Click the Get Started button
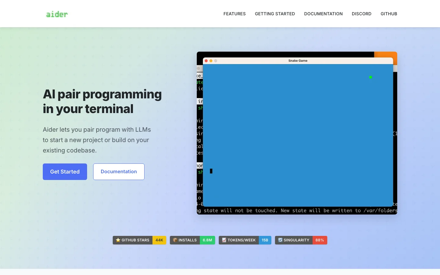440x275 pixels. (65, 172)
